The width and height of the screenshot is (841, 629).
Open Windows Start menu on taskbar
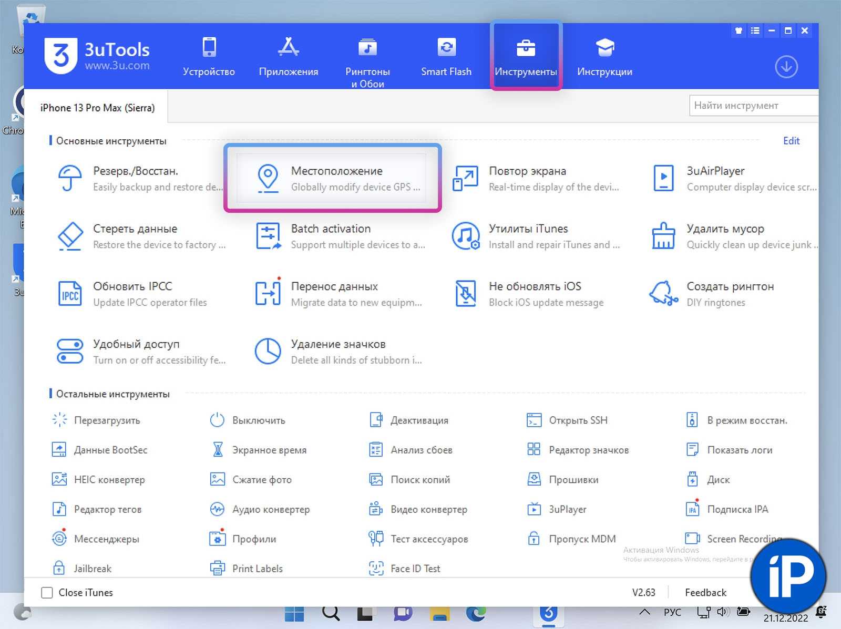click(x=294, y=613)
